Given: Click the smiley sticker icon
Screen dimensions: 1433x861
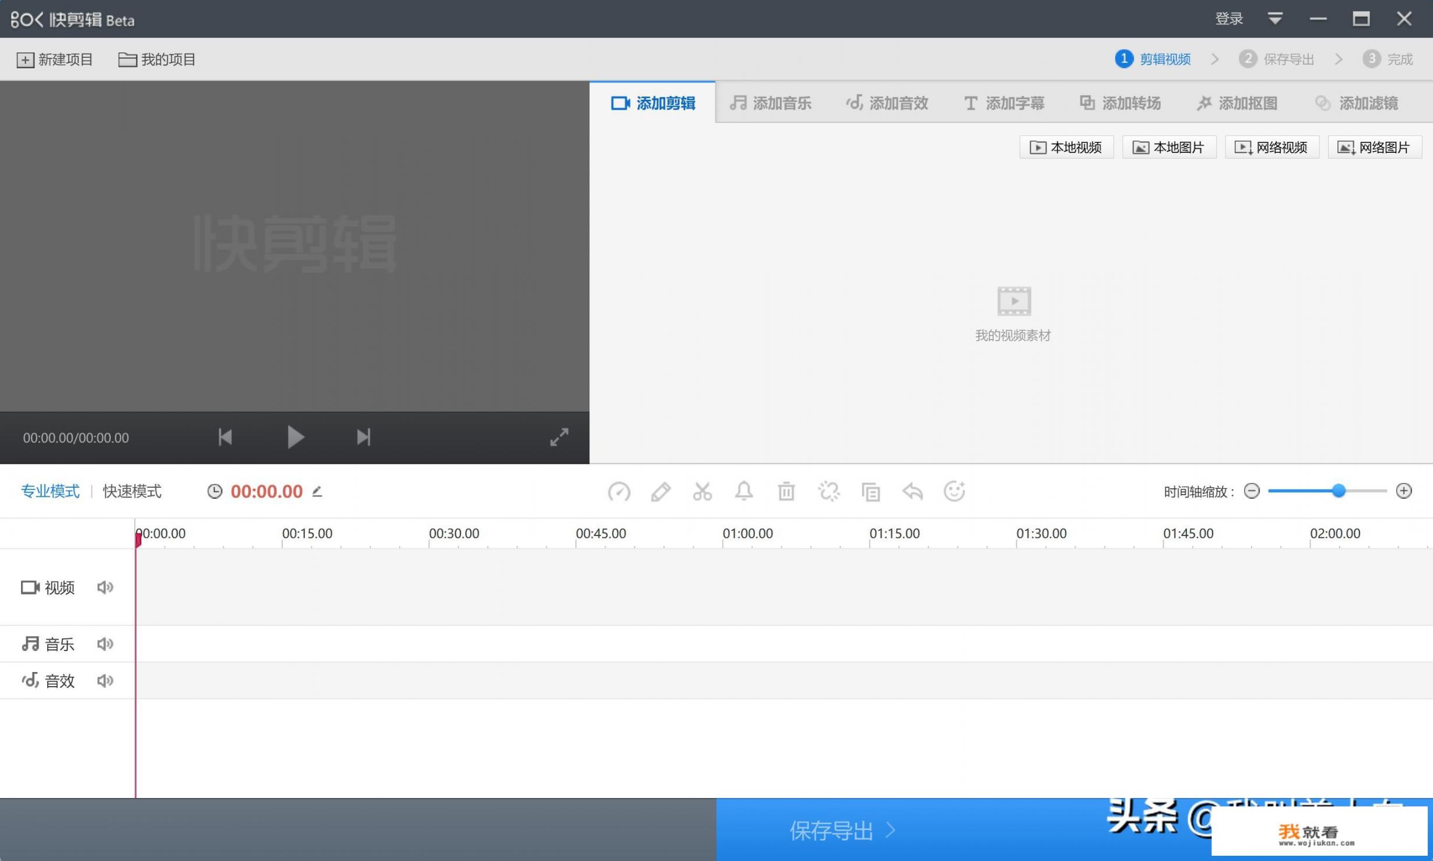Looking at the screenshot, I should coord(954,491).
